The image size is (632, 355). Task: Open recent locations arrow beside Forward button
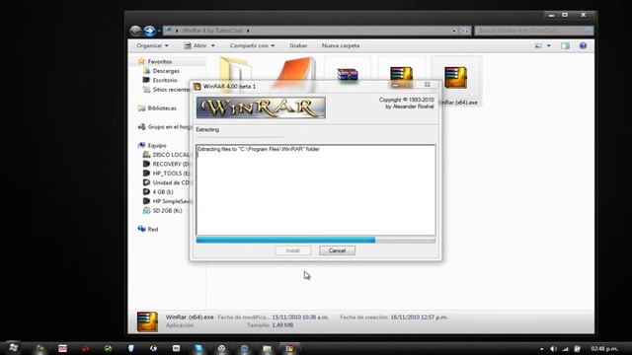tap(159, 31)
